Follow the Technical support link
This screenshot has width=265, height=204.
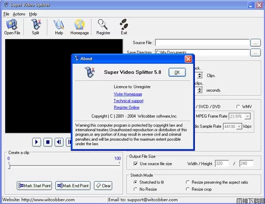[129, 101]
